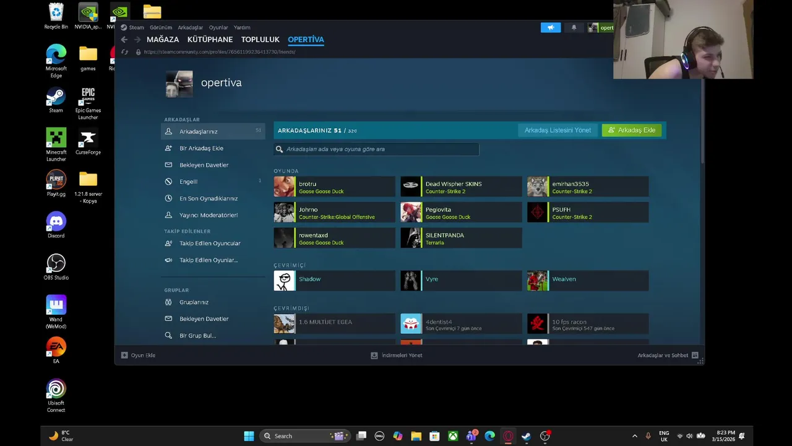
Task: Focus the friends search field
Action: coord(376,149)
